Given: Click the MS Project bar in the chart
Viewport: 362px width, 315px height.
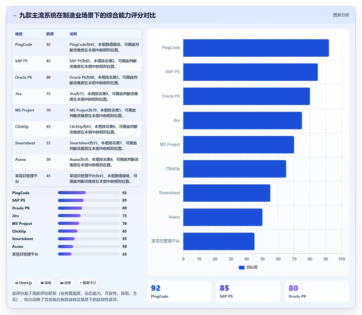Looking at the screenshot, I should [x=239, y=145].
